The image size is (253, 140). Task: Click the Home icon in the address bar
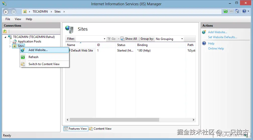pos(237,11)
